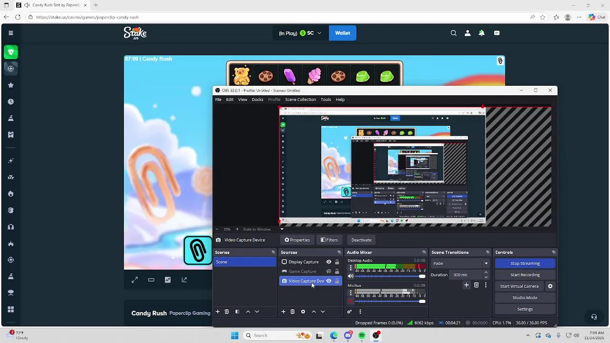The image size is (610, 343).
Task: Click Stop Streaming button
Action: [x=525, y=263]
